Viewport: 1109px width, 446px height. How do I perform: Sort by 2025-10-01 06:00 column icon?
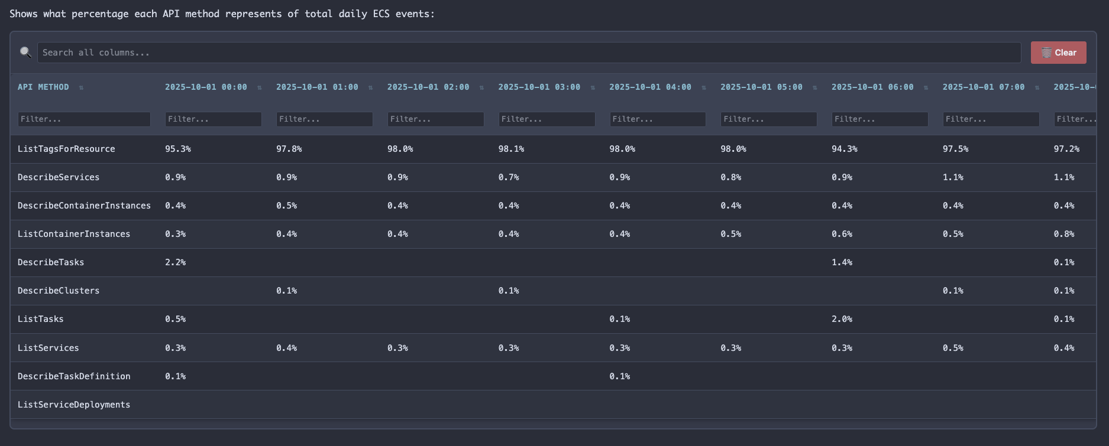(926, 87)
